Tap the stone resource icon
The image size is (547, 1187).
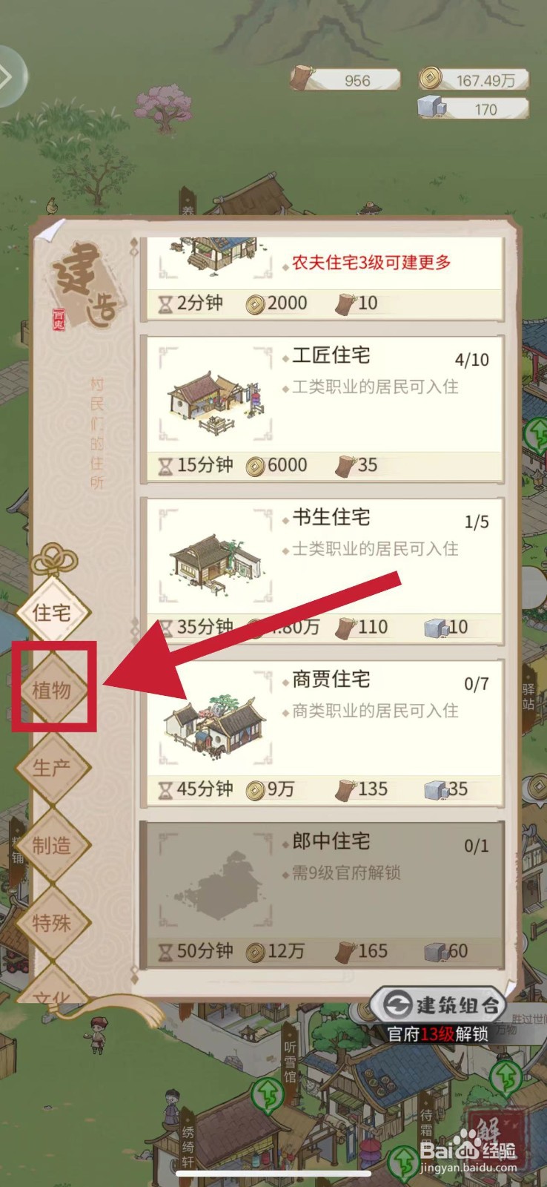coord(431,108)
